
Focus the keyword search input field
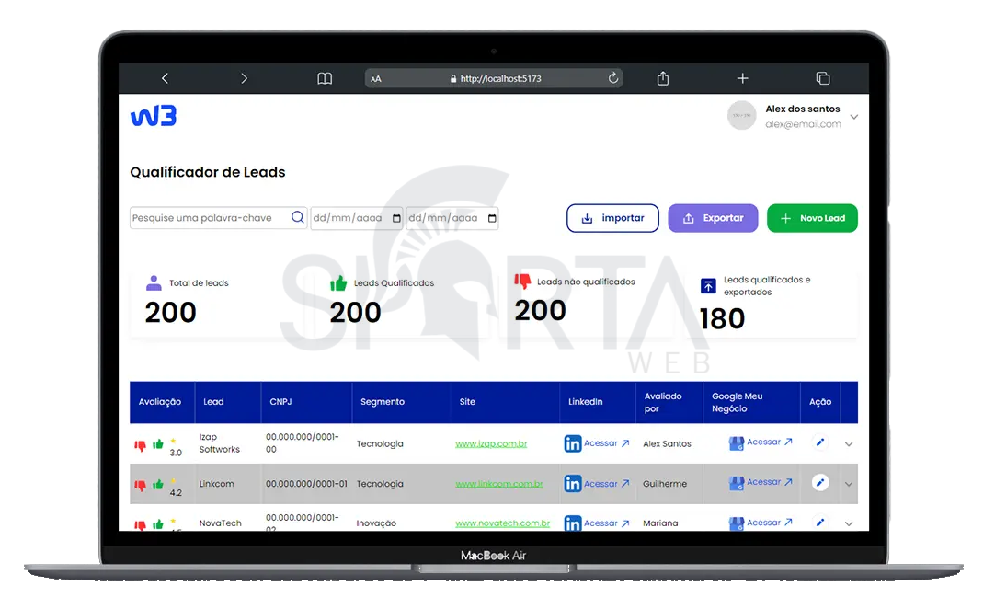coord(210,218)
